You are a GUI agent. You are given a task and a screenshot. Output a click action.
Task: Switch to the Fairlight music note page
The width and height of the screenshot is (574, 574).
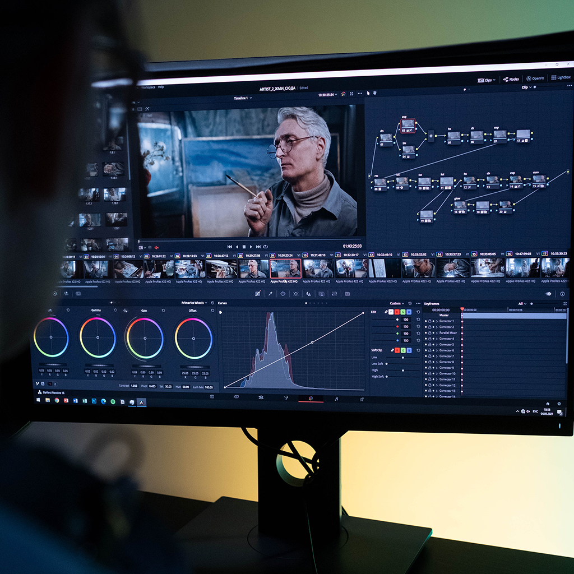336,399
